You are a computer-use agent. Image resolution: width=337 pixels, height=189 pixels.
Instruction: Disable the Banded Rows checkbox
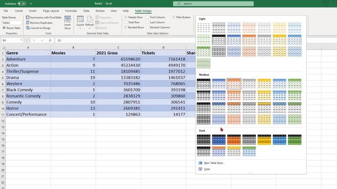126,27
